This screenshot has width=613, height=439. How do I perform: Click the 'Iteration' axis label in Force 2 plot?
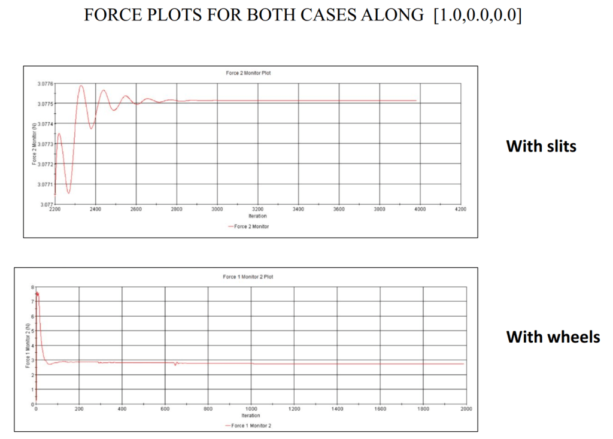(258, 216)
